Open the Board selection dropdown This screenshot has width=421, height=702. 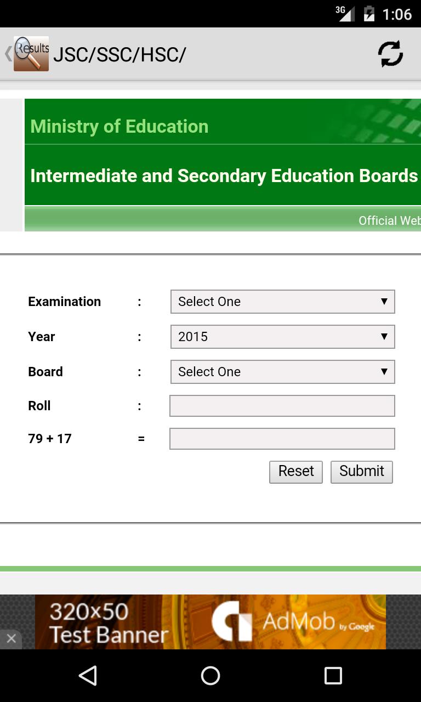(282, 371)
